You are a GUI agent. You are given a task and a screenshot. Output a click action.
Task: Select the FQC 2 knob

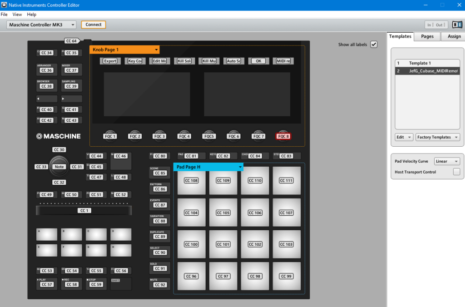(135, 136)
